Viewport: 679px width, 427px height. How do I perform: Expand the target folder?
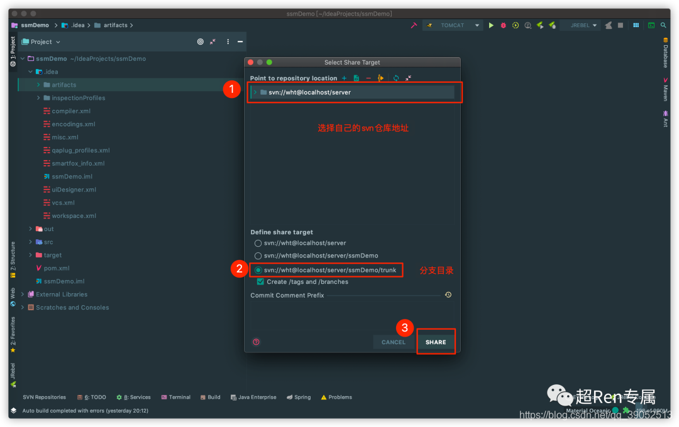click(x=30, y=255)
